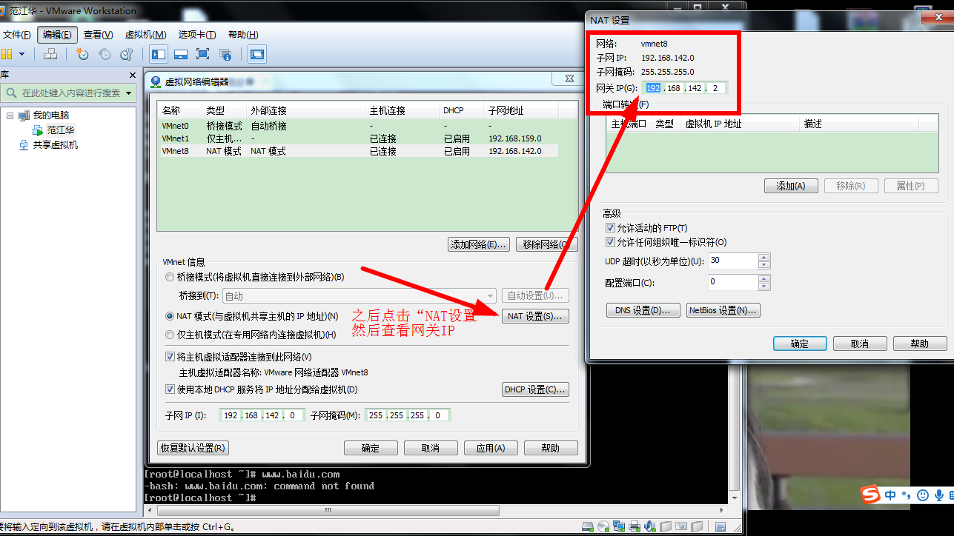Image resolution: width=954 pixels, height=536 pixels.
Task: Open the 查看(V) menu
Action: point(98,35)
